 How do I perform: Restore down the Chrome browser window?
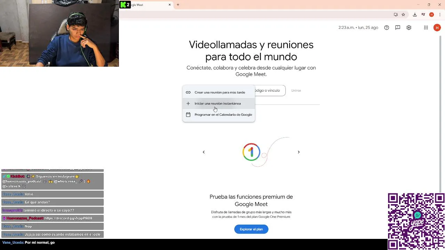tap(429, 5)
